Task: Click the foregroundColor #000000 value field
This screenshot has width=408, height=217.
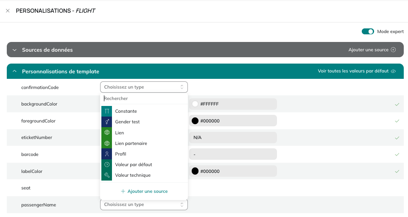Action: [x=233, y=121]
